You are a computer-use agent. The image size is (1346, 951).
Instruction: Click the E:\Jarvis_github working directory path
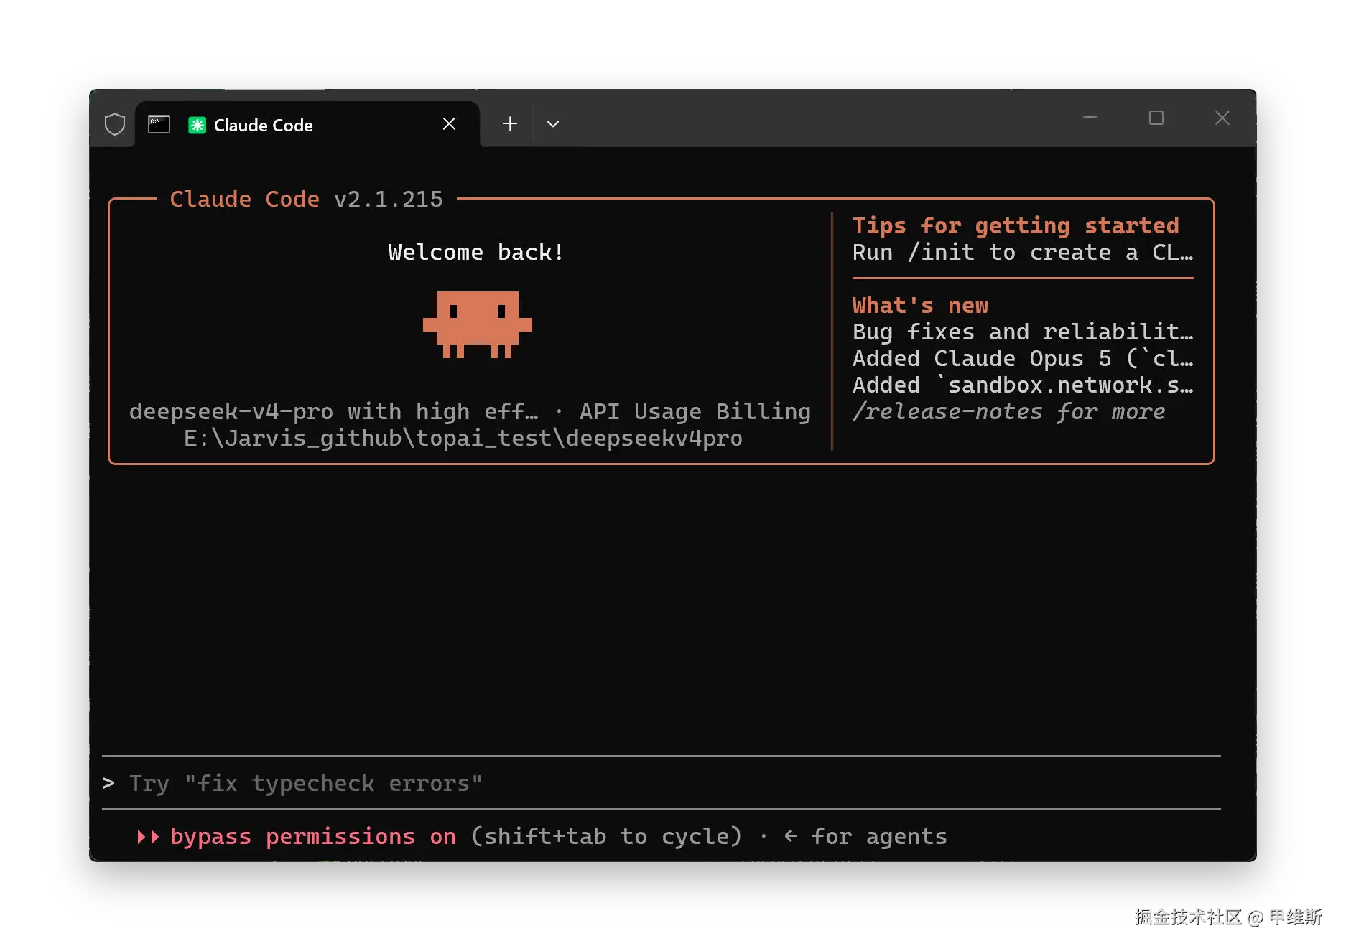[x=463, y=438]
